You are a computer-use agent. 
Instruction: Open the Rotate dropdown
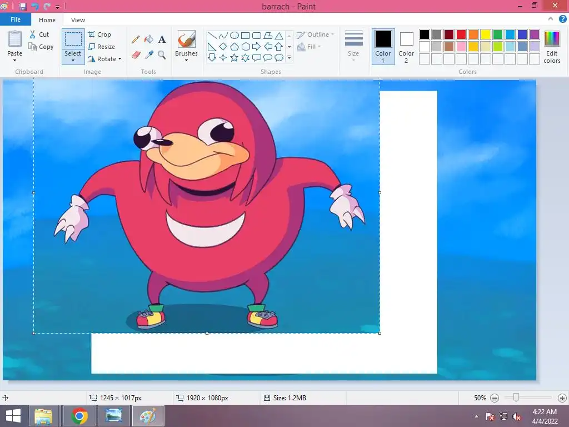[104, 59]
